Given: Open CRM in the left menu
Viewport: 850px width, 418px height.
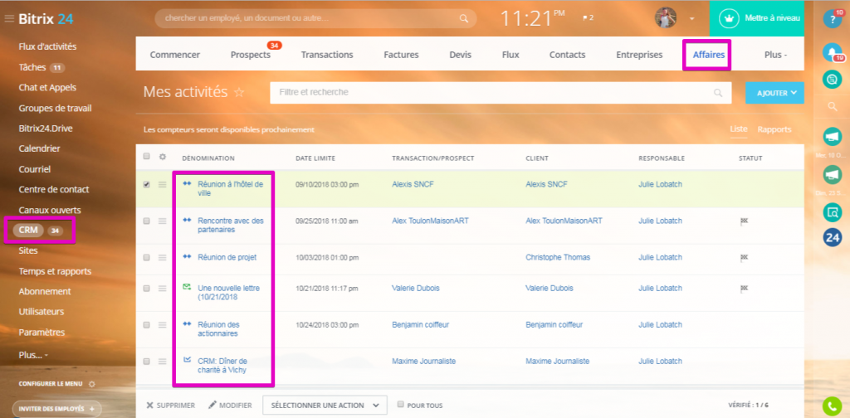Looking at the screenshot, I should click(28, 230).
